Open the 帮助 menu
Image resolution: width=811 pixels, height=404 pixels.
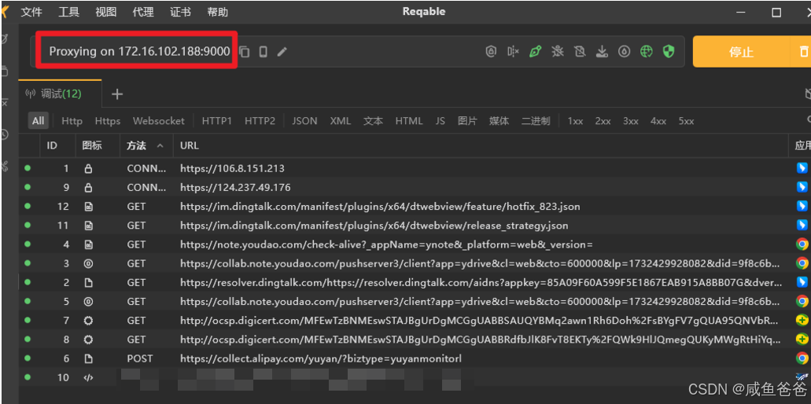tap(218, 12)
